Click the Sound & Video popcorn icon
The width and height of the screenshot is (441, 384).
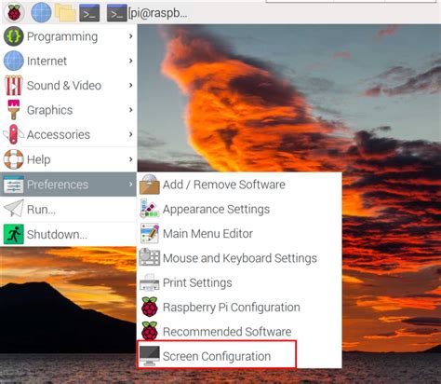click(13, 86)
